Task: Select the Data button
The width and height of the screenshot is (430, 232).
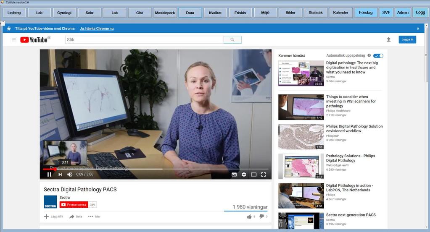Action: (x=190, y=13)
